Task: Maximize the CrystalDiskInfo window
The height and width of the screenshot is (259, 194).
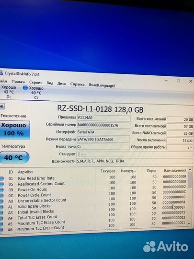Action: (x=178, y=81)
